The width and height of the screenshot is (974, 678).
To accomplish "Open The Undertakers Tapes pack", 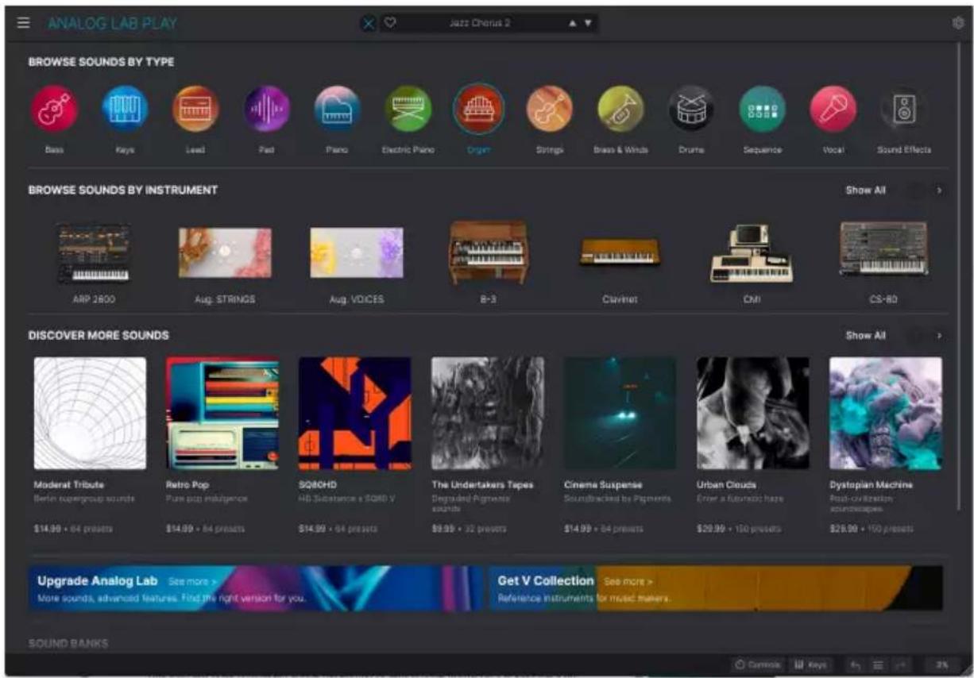I will pos(488,414).
